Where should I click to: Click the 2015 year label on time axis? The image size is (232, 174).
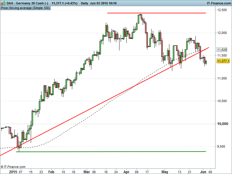click(x=5, y=172)
